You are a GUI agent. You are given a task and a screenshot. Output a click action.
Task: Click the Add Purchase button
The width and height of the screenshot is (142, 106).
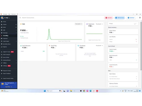point(120,18)
